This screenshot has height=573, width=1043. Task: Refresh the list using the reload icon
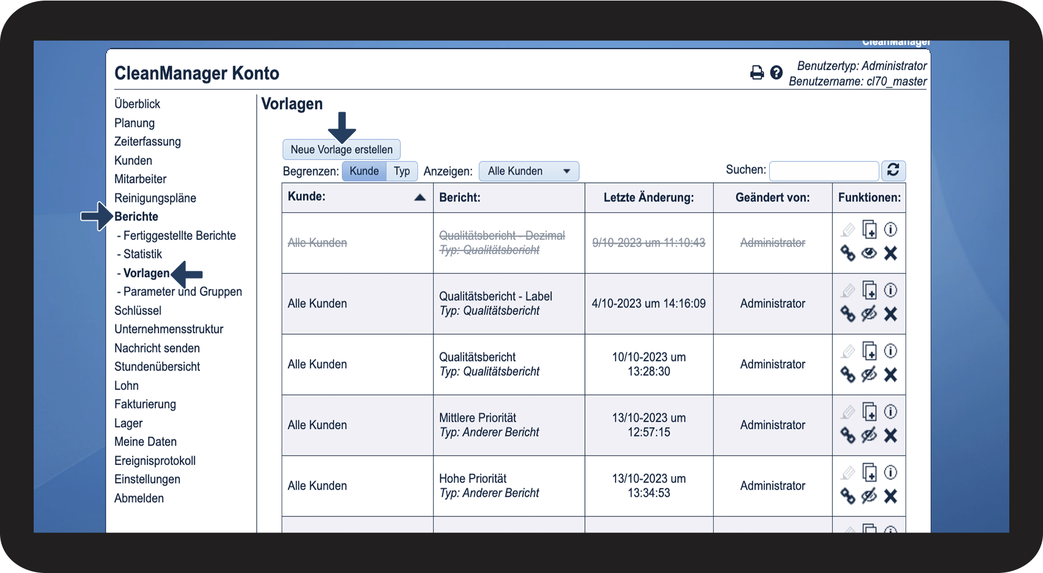tap(893, 171)
